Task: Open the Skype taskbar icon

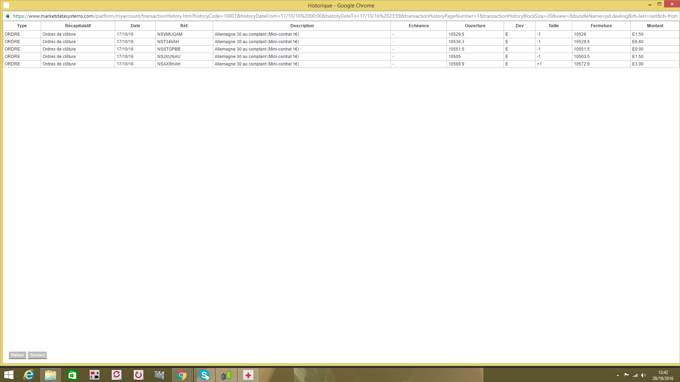Action: tap(204, 375)
